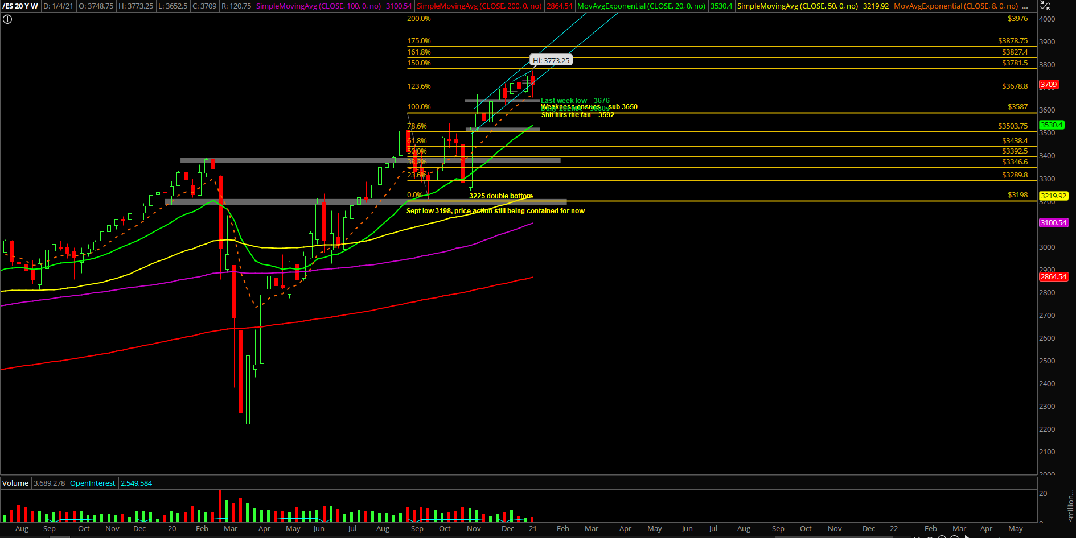The height and width of the screenshot is (538, 1076).
Task: Click the $3503.75 Fibonacci price label
Action: point(1013,126)
